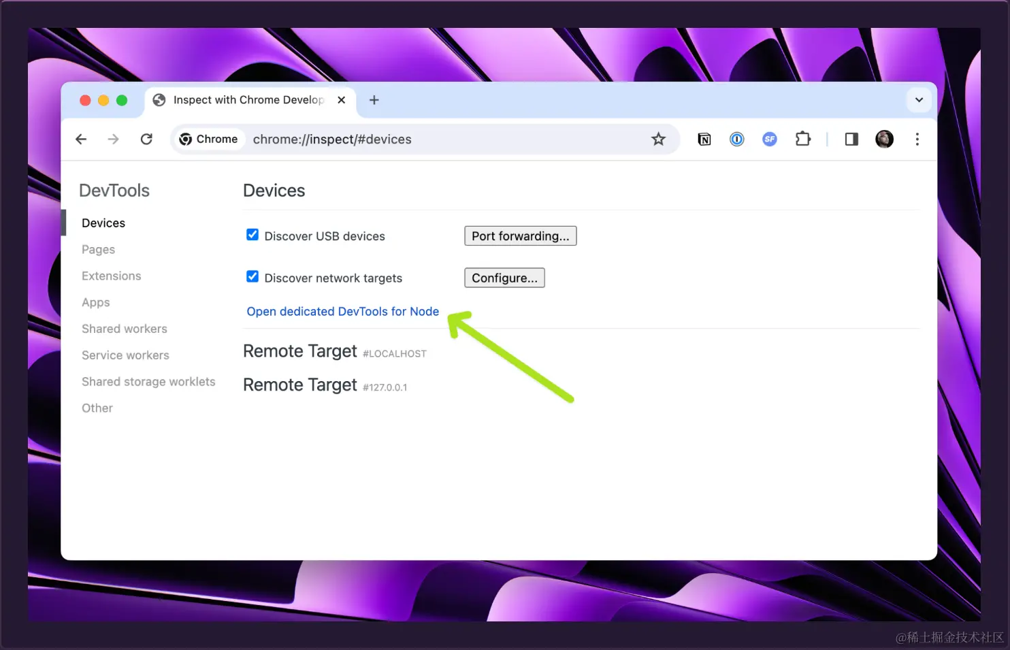Toggle Discover network targets checkbox

click(253, 276)
